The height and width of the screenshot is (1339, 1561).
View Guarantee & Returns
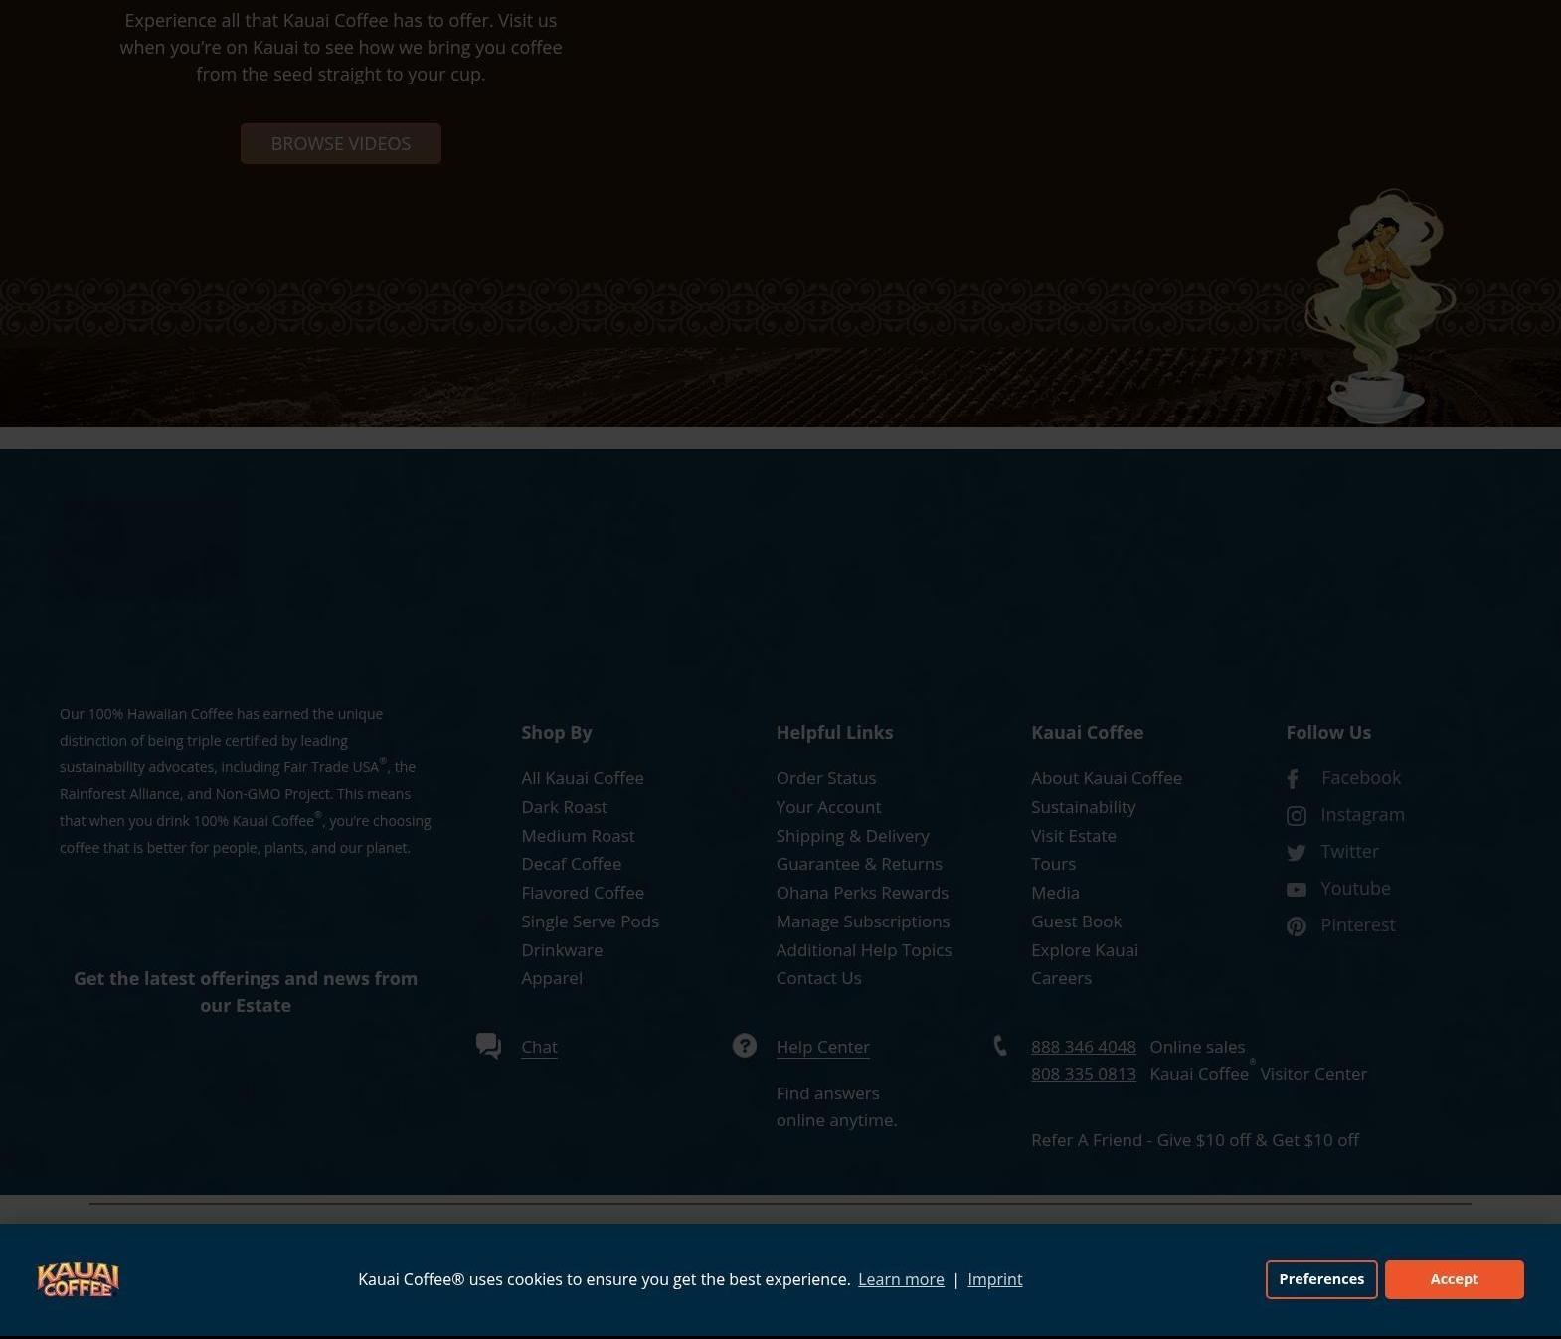(859, 864)
